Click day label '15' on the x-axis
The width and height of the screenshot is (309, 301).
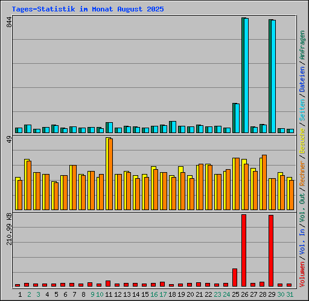(x=145, y=294)
